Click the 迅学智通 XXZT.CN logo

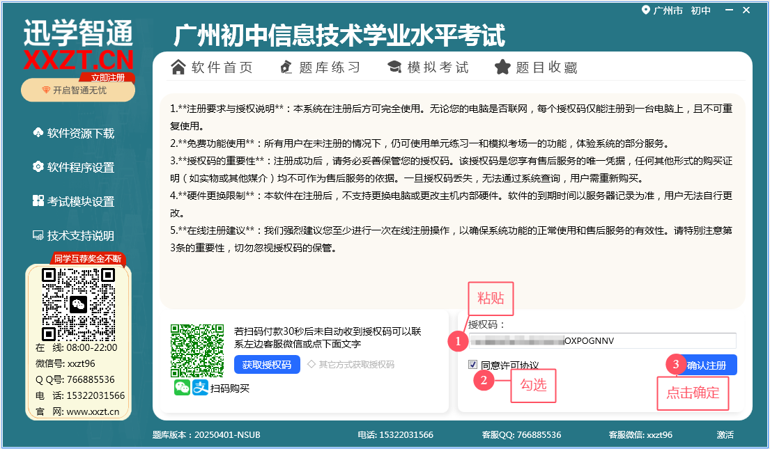[x=79, y=45]
